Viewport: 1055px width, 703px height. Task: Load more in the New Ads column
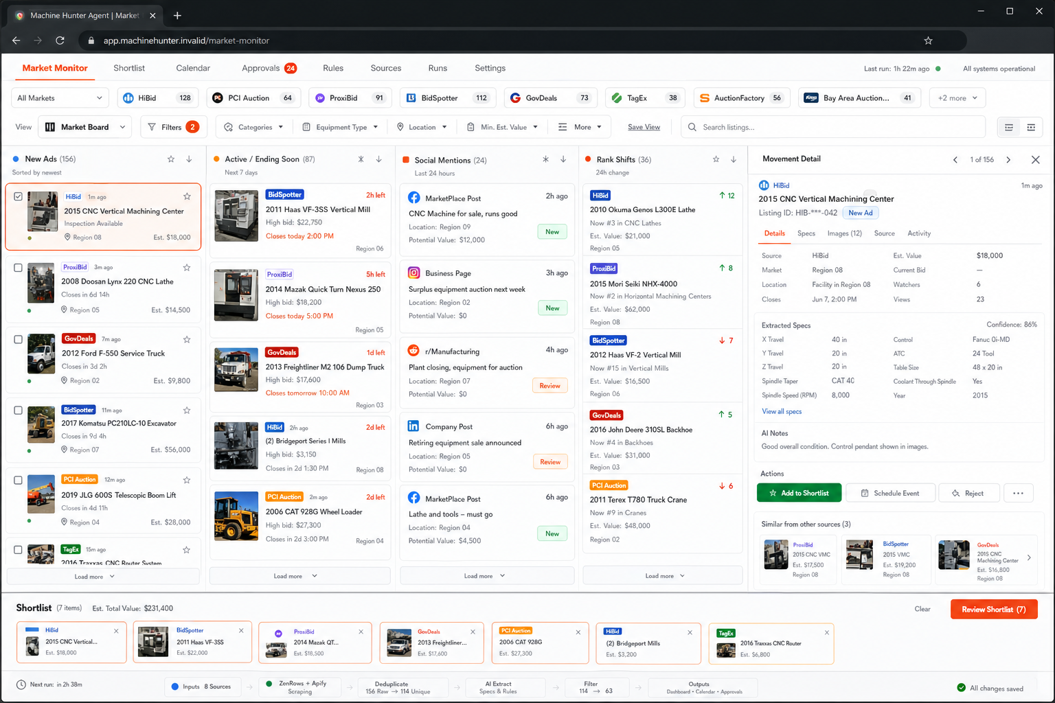pos(103,577)
